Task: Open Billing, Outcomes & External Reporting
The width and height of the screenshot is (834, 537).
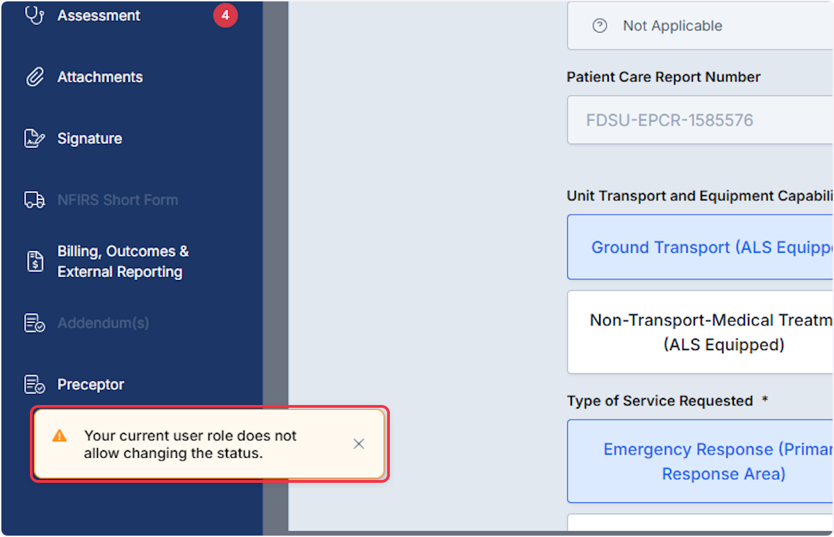Action: (x=123, y=262)
